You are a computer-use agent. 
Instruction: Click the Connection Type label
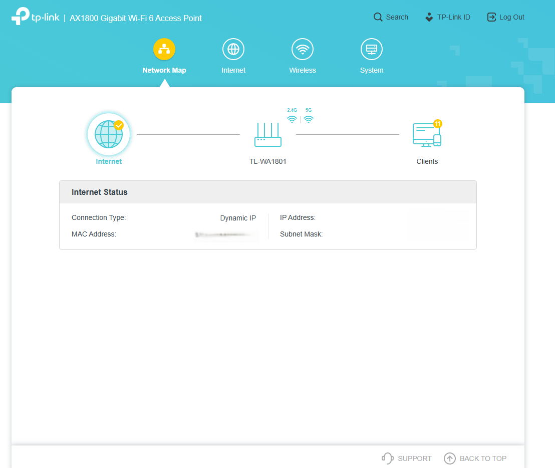coord(99,217)
